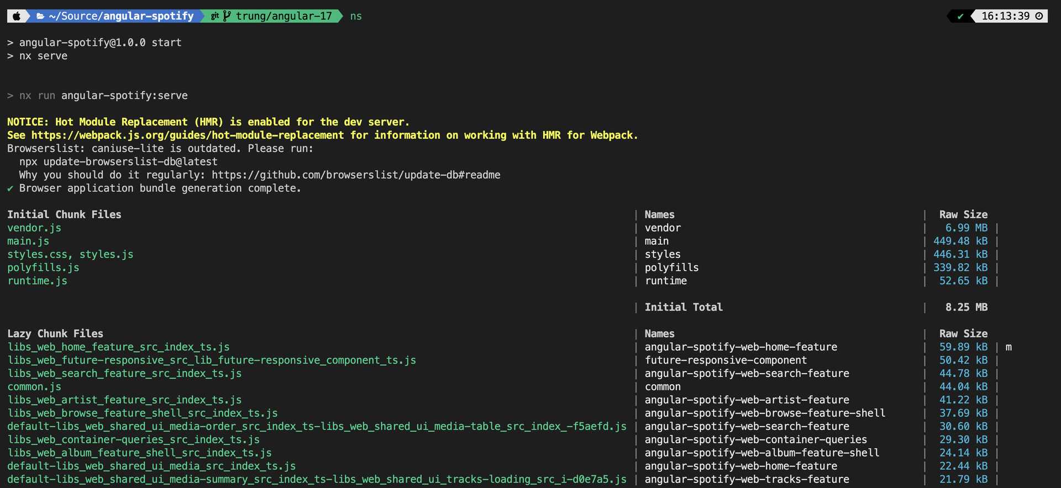Select the runtime.js file name
Screen dimensions: 1061x488
pyautogui.click(x=37, y=281)
